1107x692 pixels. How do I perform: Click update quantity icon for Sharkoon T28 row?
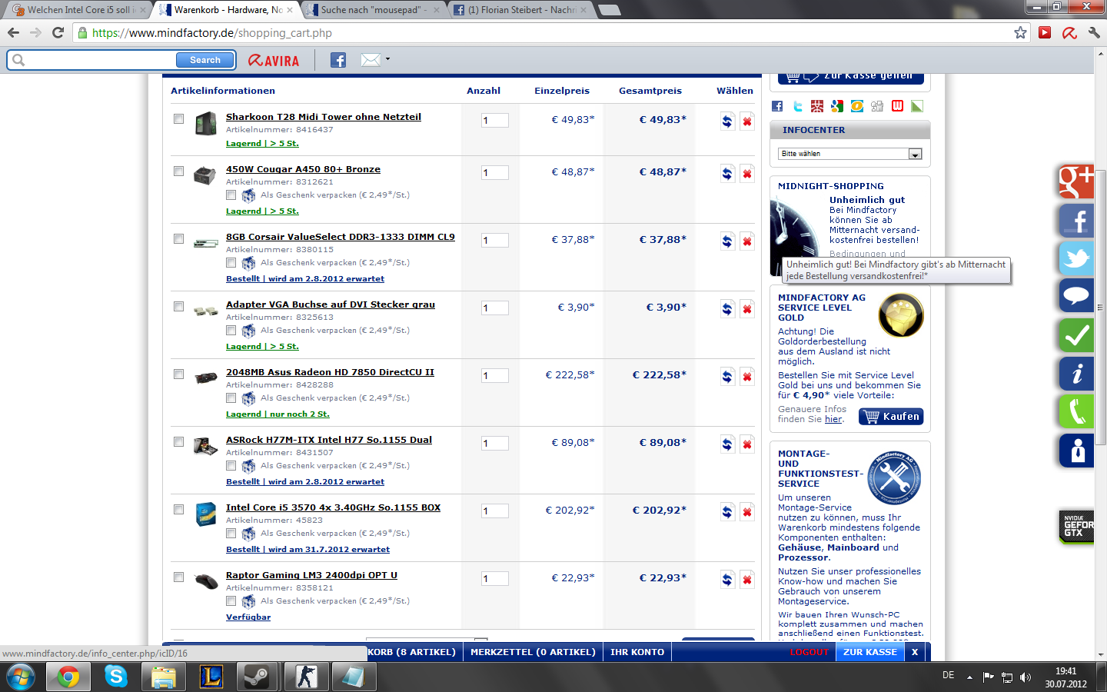click(727, 121)
